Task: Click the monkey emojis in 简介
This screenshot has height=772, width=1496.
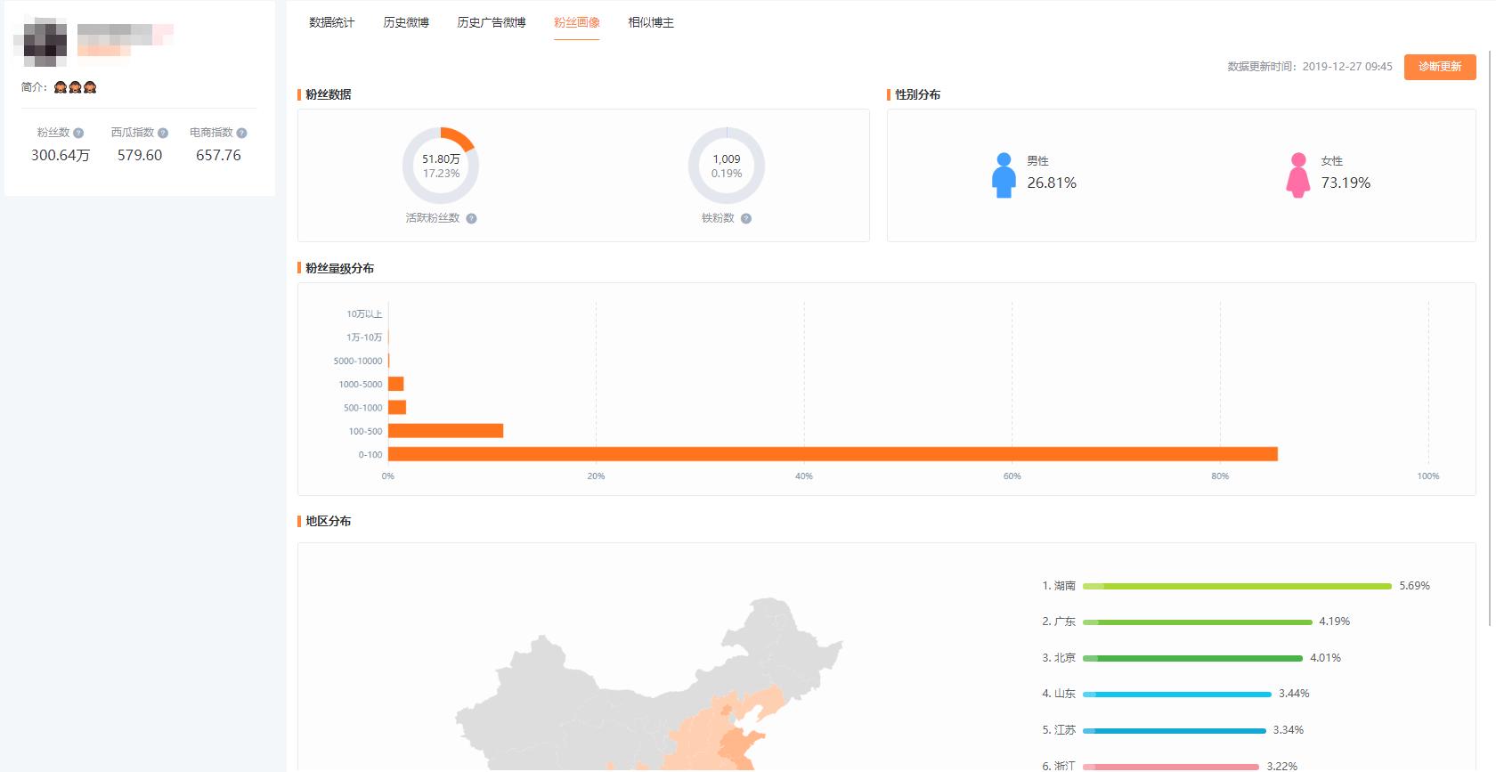Action: point(75,87)
